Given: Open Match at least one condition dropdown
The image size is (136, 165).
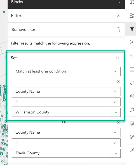Looking at the screenshot, I should click(x=66, y=71).
